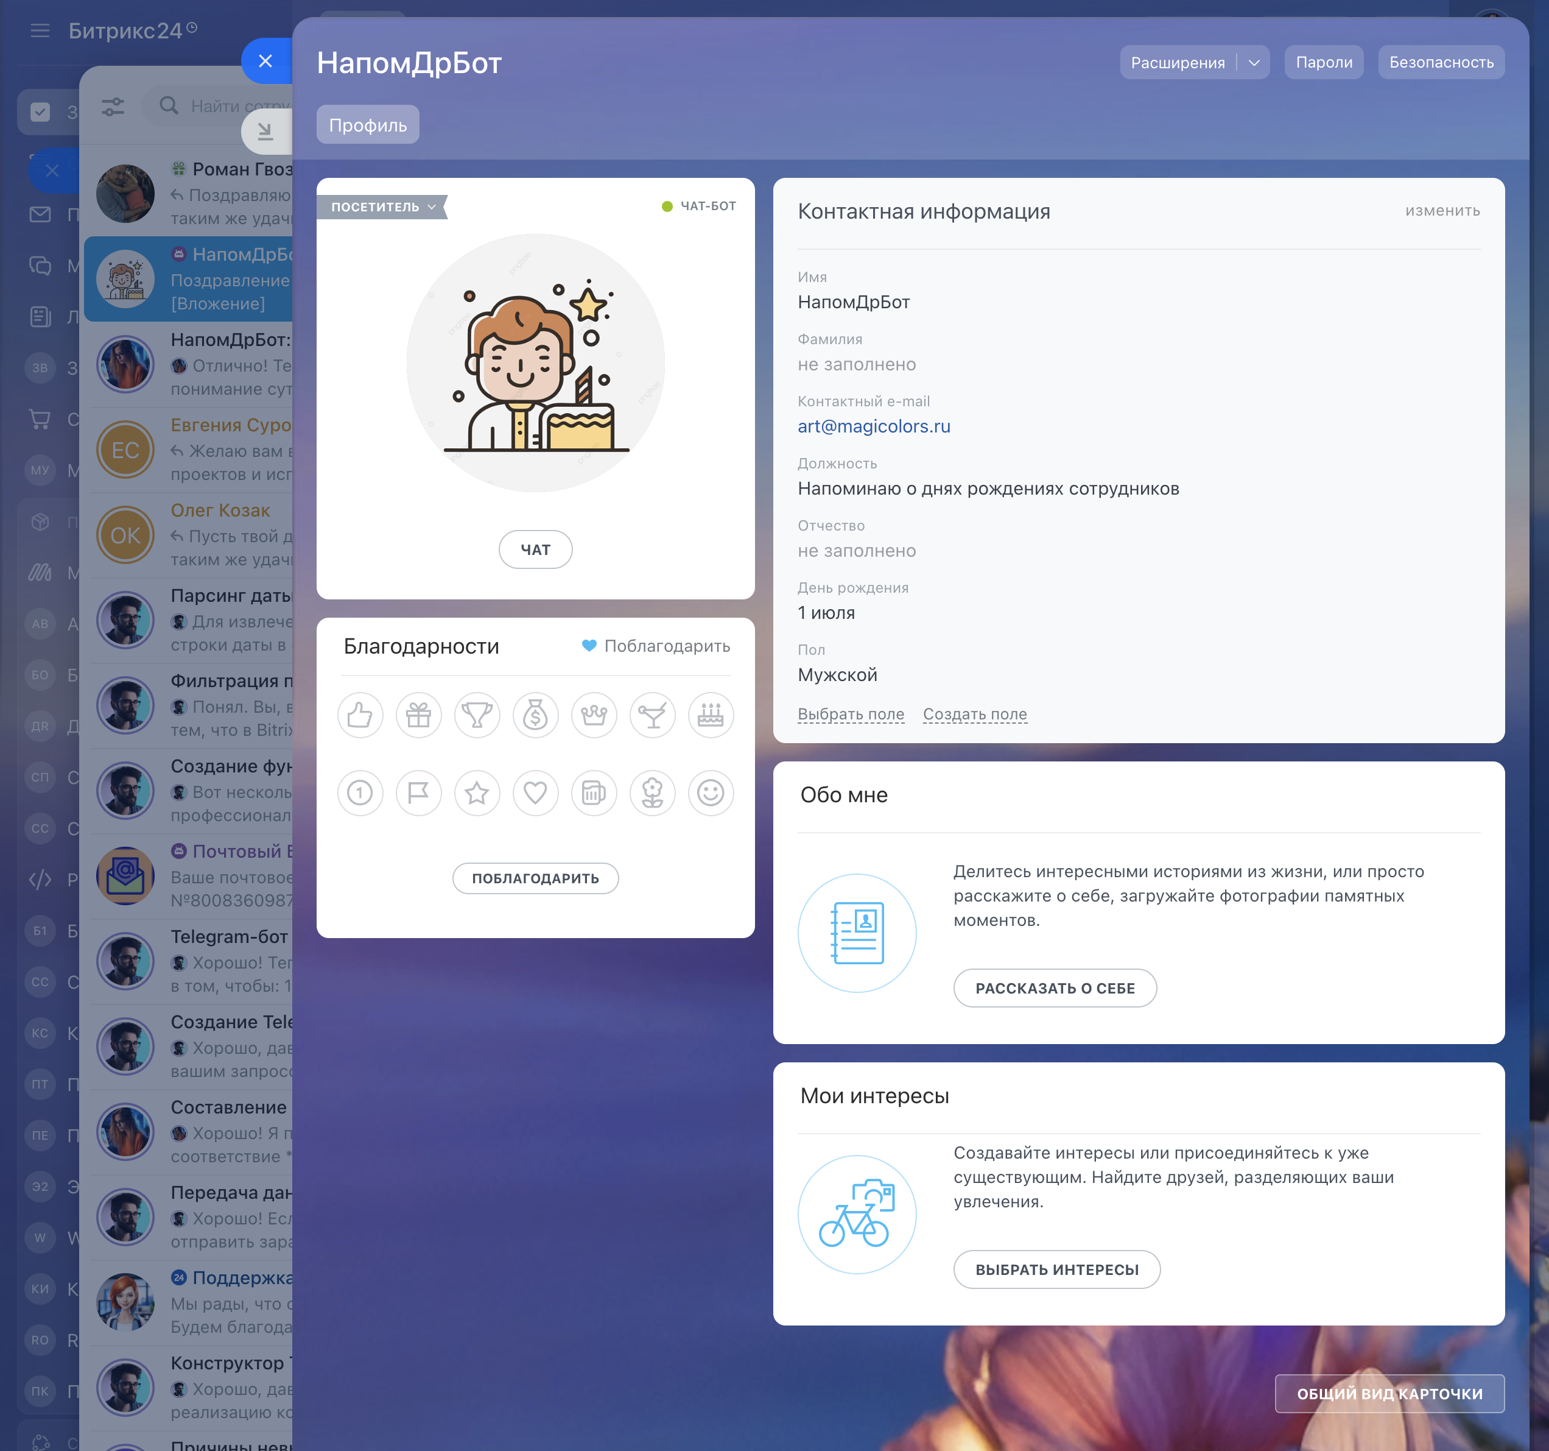This screenshot has width=1549, height=1451.
Task: Select the flag gratitude badge
Action: 418,793
